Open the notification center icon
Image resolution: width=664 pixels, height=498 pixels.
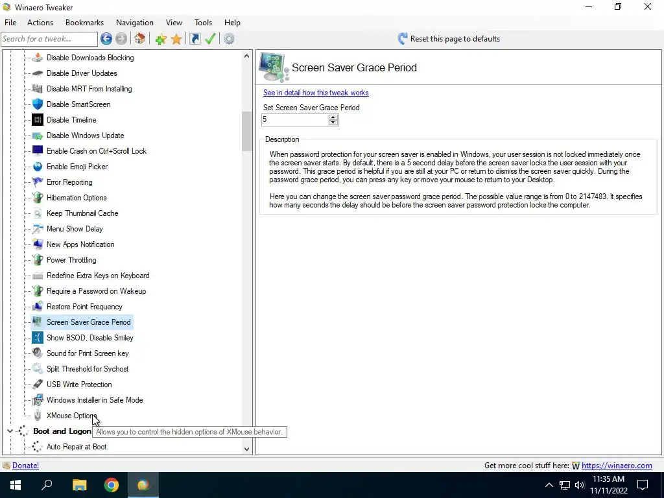(643, 485)
